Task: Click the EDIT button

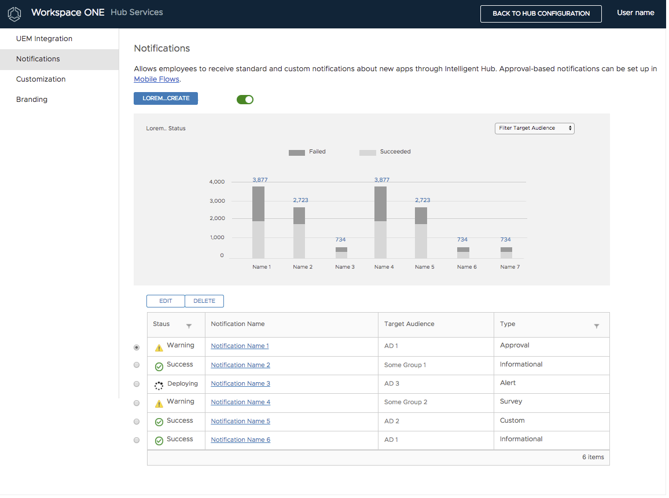Action: point(166,301)
